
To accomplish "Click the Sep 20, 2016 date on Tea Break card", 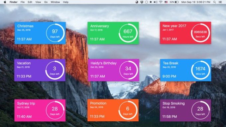I will tap(169, 67).
